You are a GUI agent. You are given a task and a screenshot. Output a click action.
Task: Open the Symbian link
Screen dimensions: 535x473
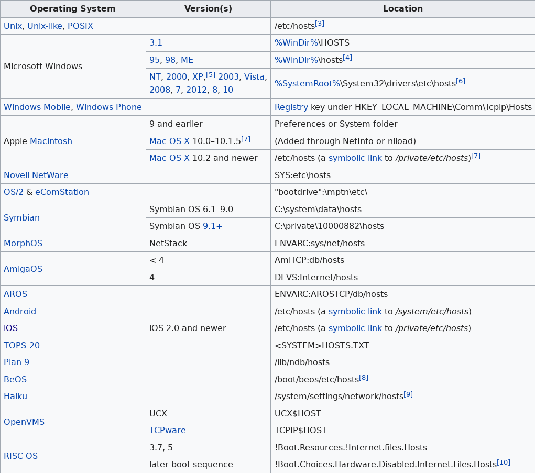click(x=22, y=217)
